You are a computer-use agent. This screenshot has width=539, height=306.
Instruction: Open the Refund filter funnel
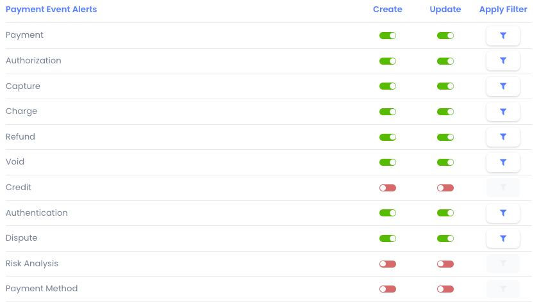point(503,137)
